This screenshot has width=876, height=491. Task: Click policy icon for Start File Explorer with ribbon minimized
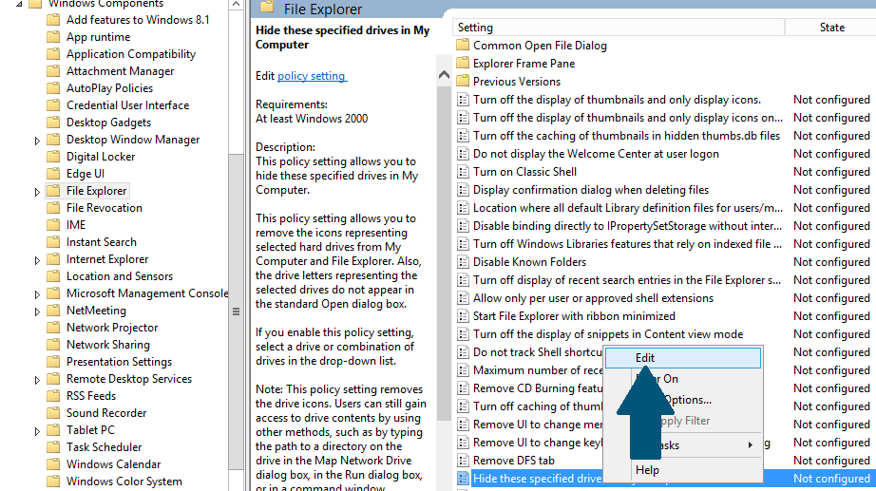coord(463,316)
